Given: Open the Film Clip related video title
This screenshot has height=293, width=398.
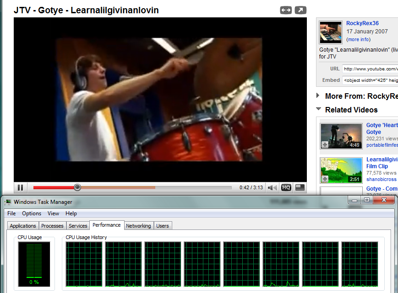Looking at the screenshot, I should 382,163.
